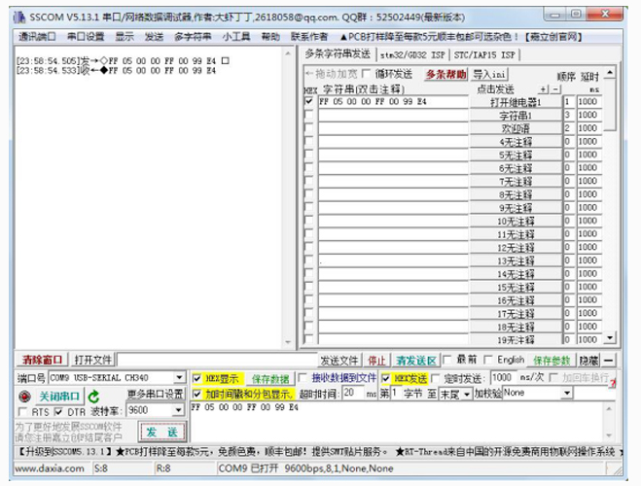
Task: Click the multi-string list vertical scrollbar
Action: pos(610,206)
